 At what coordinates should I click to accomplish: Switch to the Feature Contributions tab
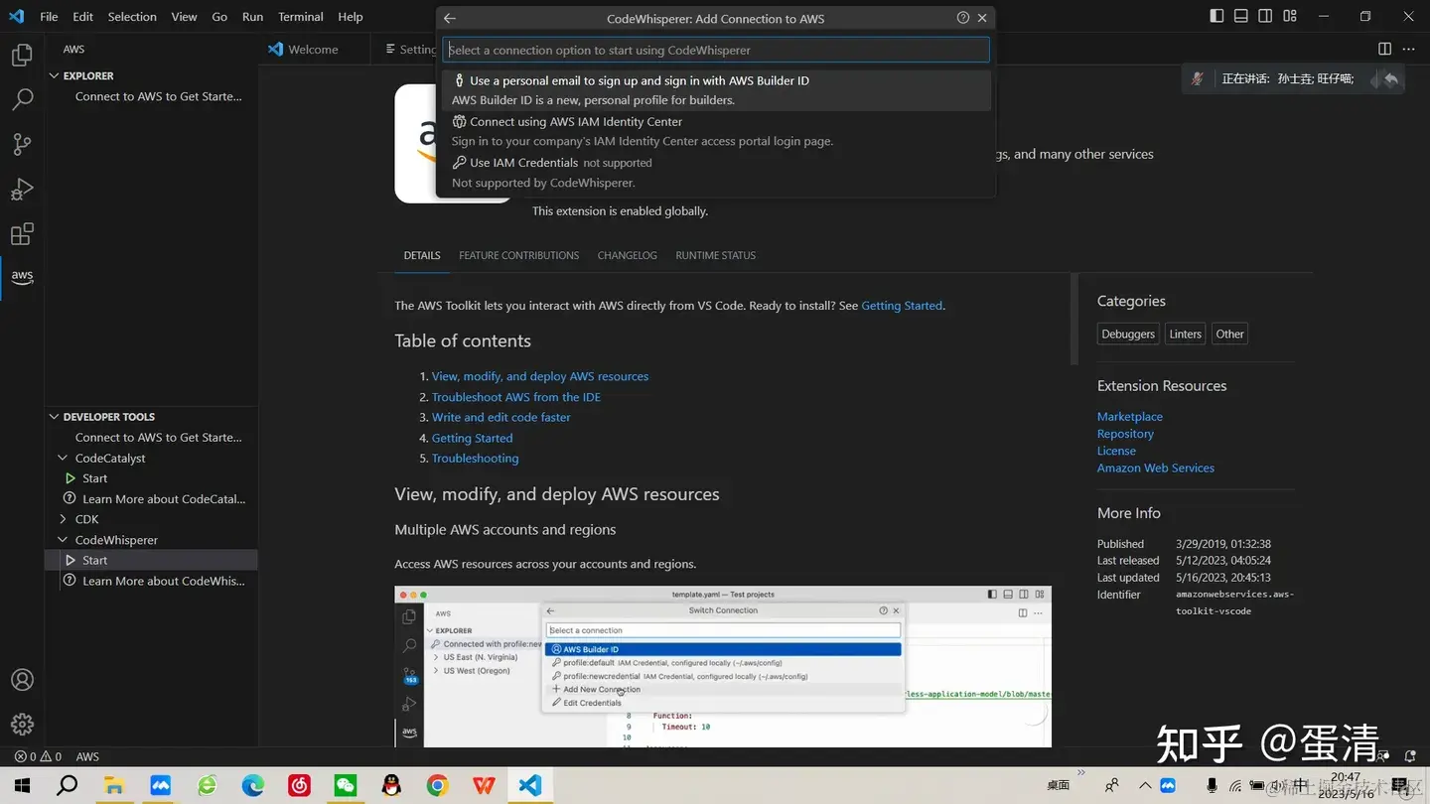tap(518, 255)
